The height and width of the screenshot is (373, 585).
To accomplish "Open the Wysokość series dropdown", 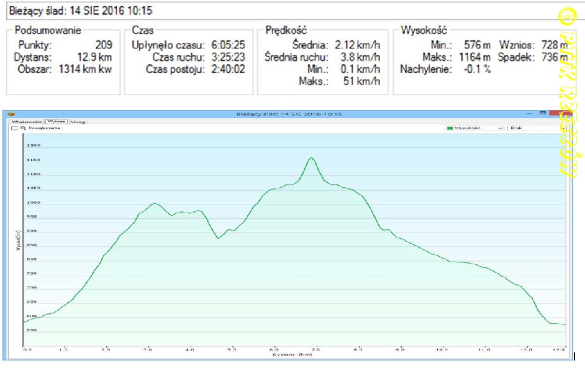I will (x=475, y=128).
